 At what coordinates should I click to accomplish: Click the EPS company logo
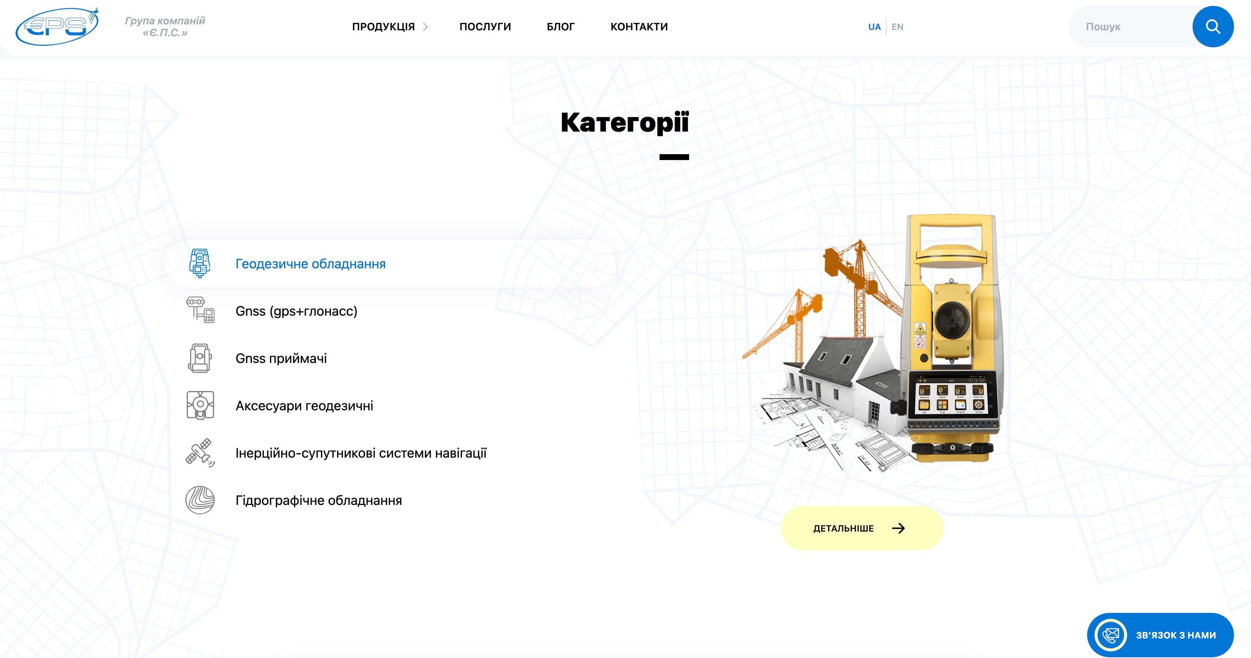(x=57, y=27)
